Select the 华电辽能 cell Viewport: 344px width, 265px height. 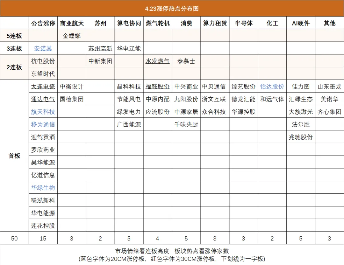coord(129,48)
